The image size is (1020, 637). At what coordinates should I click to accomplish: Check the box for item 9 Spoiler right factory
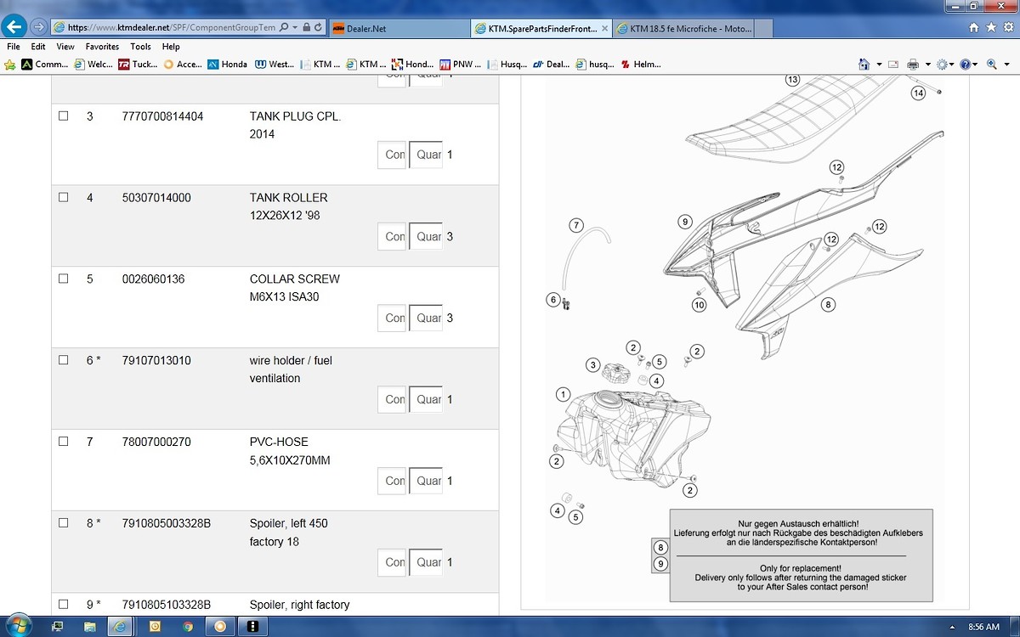coord(63,605)
